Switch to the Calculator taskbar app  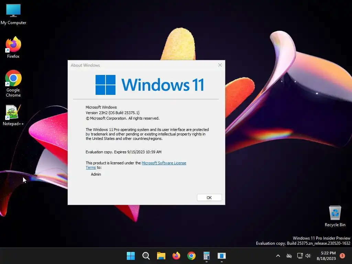(x=207, y=256)
